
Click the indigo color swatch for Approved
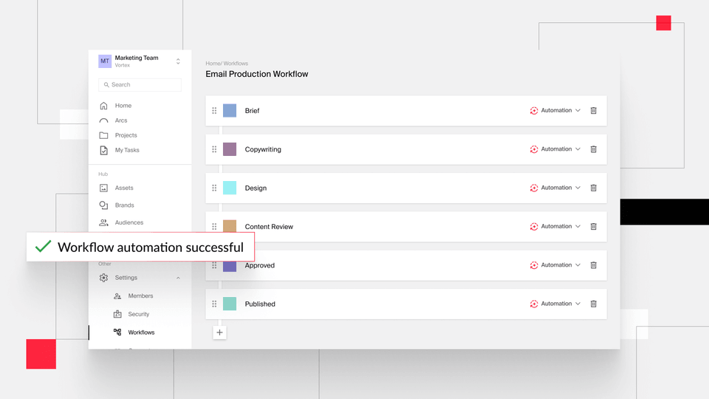(230, 266)
